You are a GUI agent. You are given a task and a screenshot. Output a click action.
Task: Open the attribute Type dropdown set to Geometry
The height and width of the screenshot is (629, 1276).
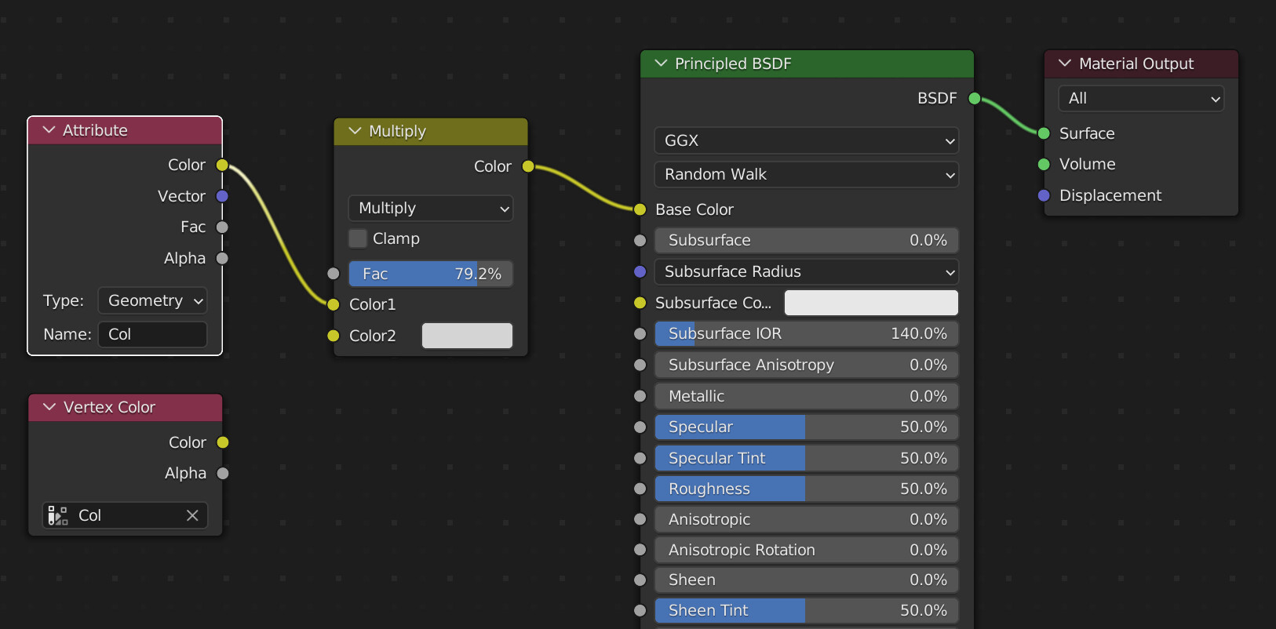coord(152,300)
